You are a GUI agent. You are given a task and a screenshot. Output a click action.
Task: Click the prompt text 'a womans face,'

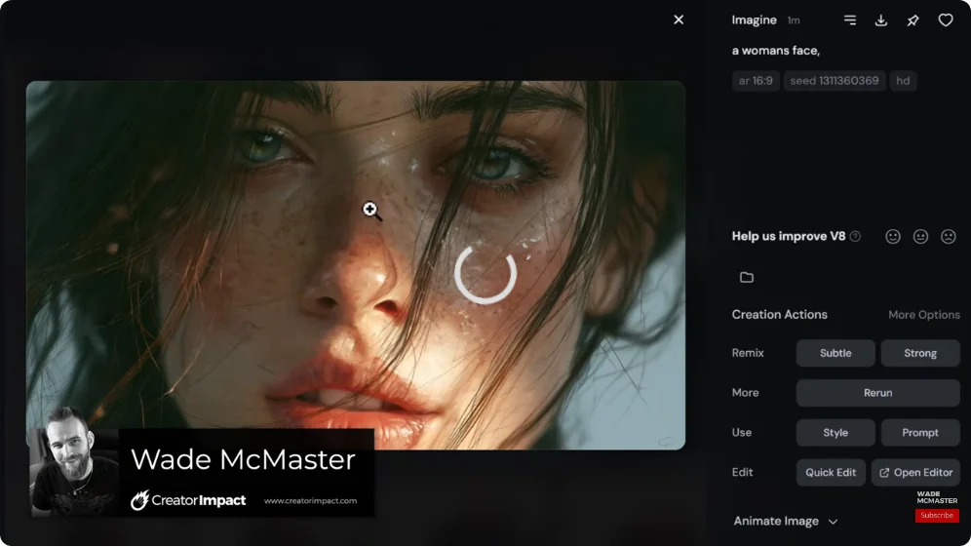pyautogui.click(x=775, y=51)
